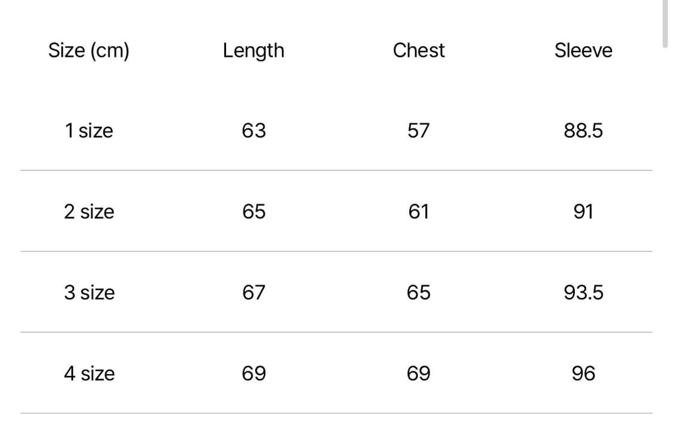Screen dimensions: 673x429
Task: Select the 1 size row label
Action: click(89, 130)
